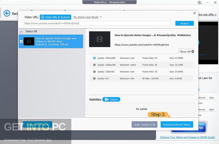Image resolution: width=219 pixels, height=144 pixels.
Task: Select the m4a audio-only radio option
Action: pos(94,79)
